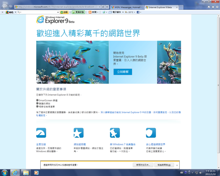Click the AVG logo on toolbar
Viewport: 220px width, 176px height.
(10, 12)
